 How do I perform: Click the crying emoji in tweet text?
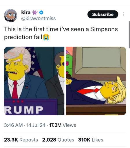(x=46, y=37)
